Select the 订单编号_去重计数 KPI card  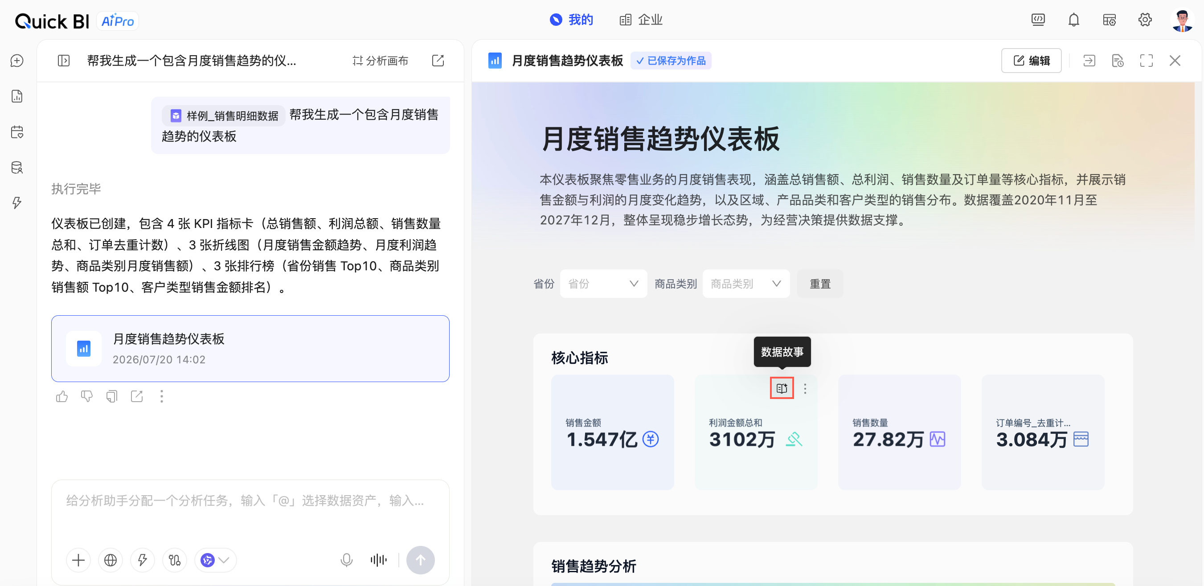tap(1043, 432)
